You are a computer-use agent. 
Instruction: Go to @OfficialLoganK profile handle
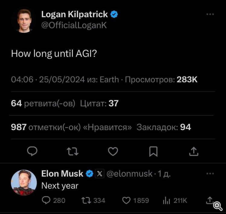point(74,25)
